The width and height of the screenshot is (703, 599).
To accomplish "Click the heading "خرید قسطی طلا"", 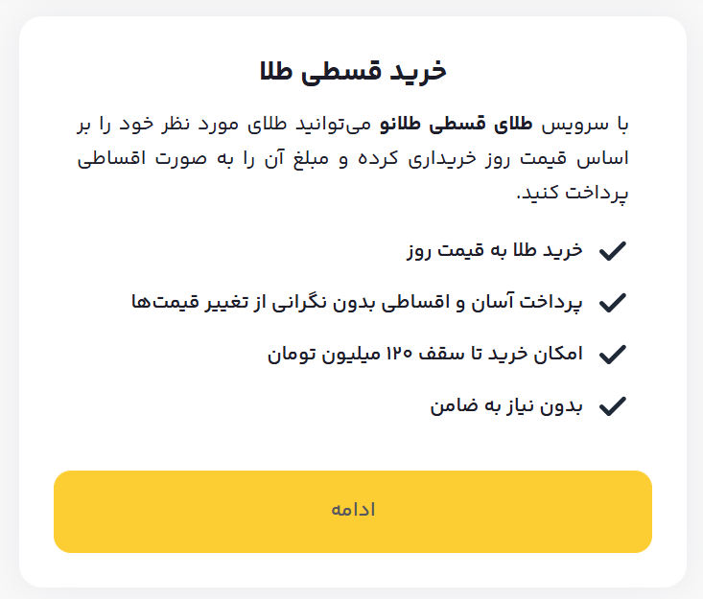I will tap(353, 71).
